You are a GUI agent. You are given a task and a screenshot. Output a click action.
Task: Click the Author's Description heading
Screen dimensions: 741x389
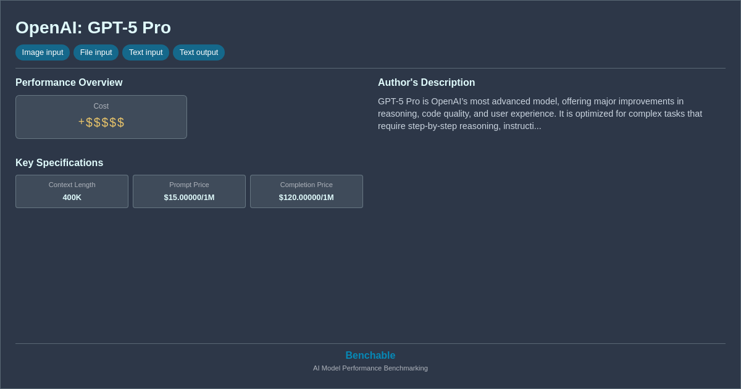coord(426,82)
